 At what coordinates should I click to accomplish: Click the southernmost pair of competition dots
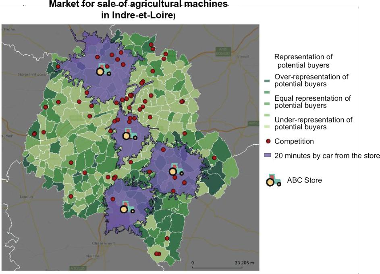click(158, 253)
